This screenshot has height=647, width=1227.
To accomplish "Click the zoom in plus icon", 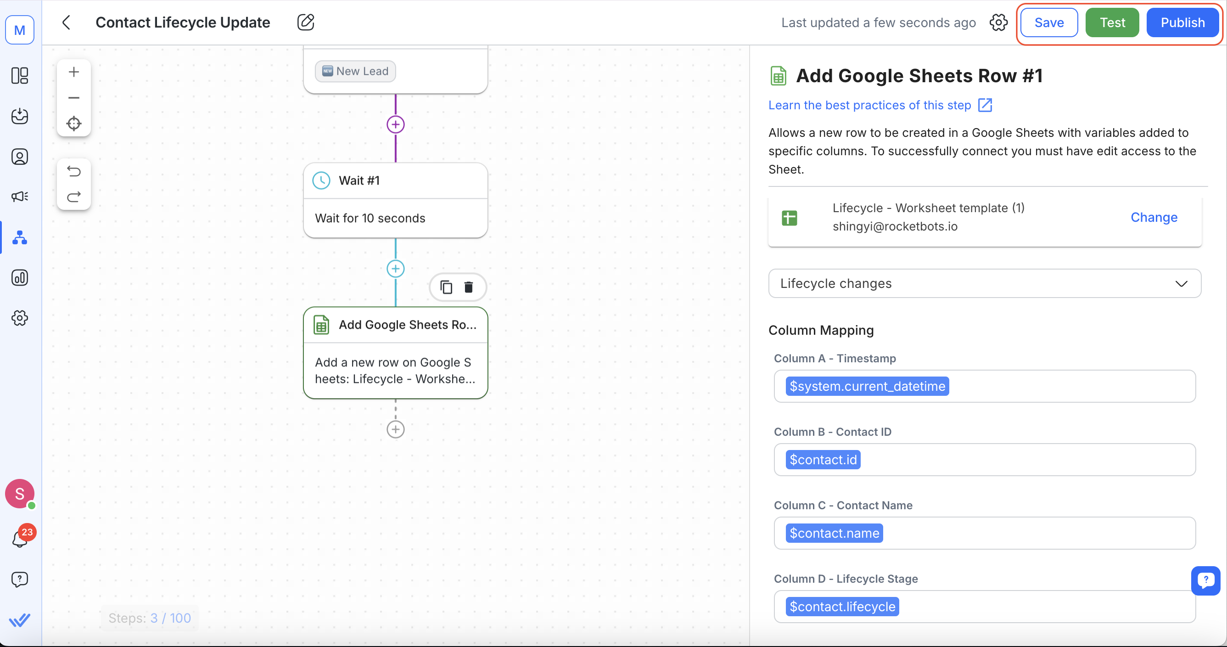I will [x=74, y=72].
